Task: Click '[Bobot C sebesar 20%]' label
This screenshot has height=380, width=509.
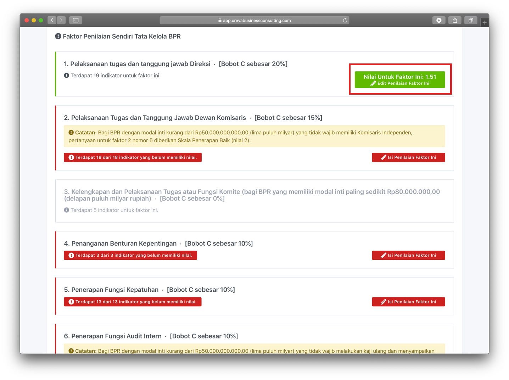Action: pyautogui.click(x=253, y=64)
